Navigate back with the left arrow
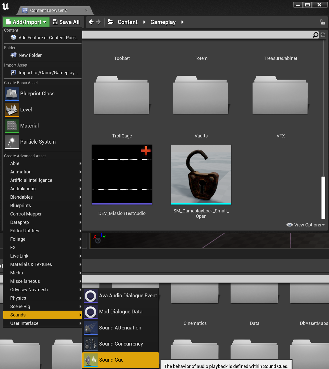The image size is (329, 369). tap(91, 22)
